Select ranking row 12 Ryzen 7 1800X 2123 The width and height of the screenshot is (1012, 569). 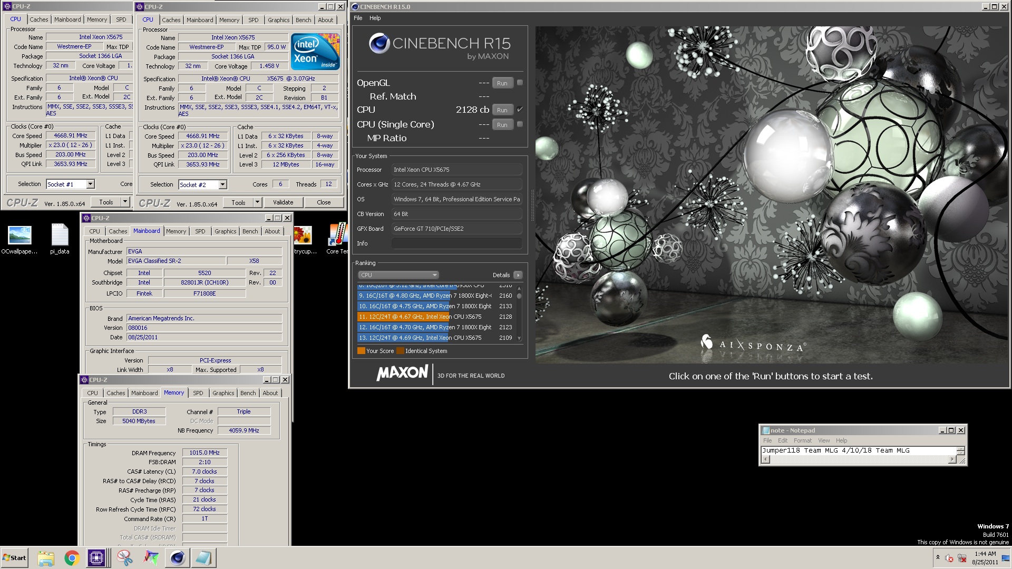pyautogui.click(x=436, y=327)
